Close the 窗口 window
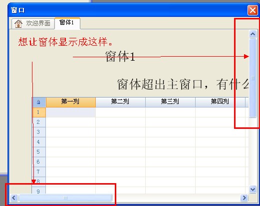Image resolution: width=260 pixels, height=206 pixels. click(x=253, y=10)
